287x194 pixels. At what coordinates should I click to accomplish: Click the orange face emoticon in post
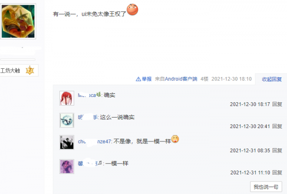pos(132,10)
